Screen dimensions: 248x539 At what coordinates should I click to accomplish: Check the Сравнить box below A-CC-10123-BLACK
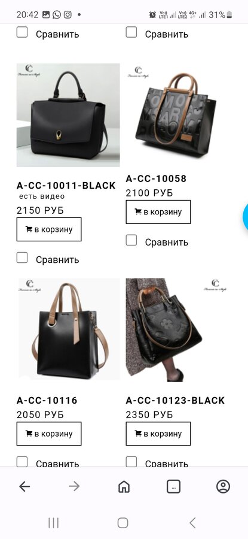(131, 462)
